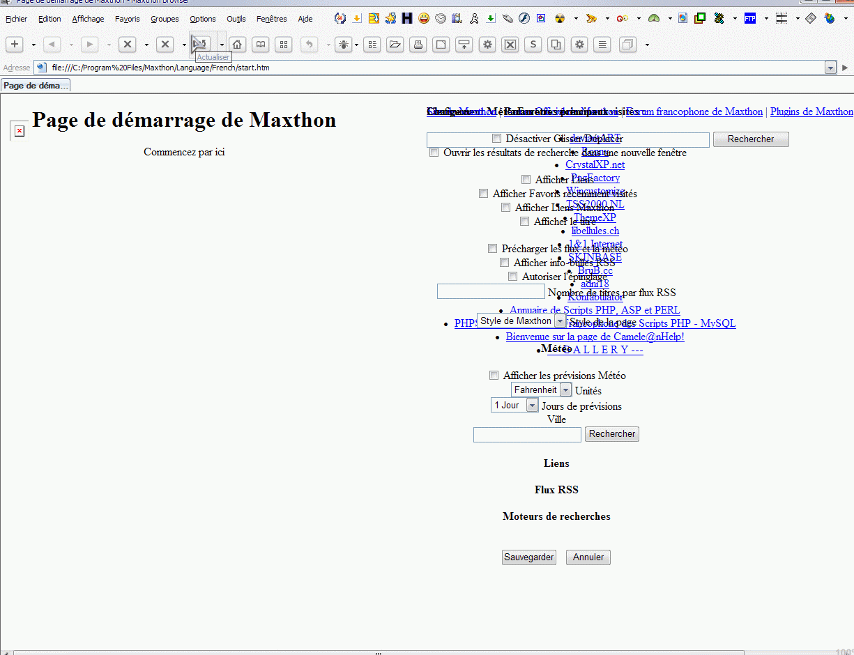Click Rechercher button beside Ville field
854x655 pixels.
tap(612, 434)
